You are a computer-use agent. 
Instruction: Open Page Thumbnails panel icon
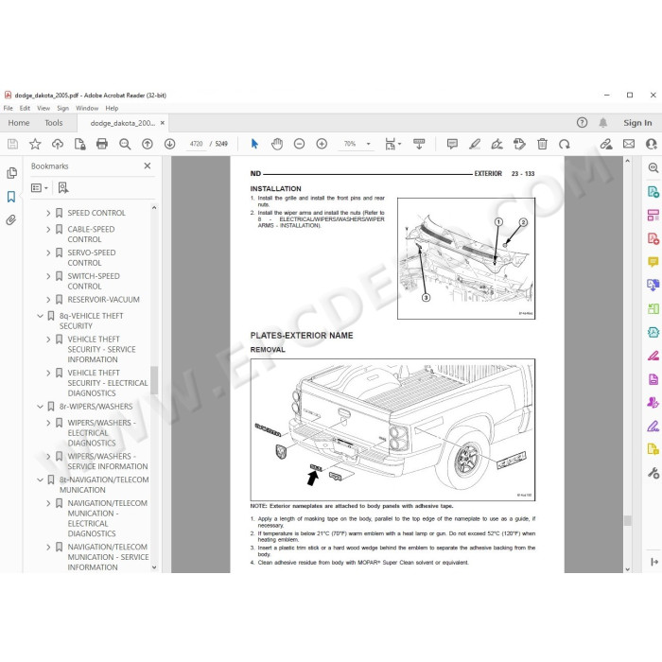[11, 173]
